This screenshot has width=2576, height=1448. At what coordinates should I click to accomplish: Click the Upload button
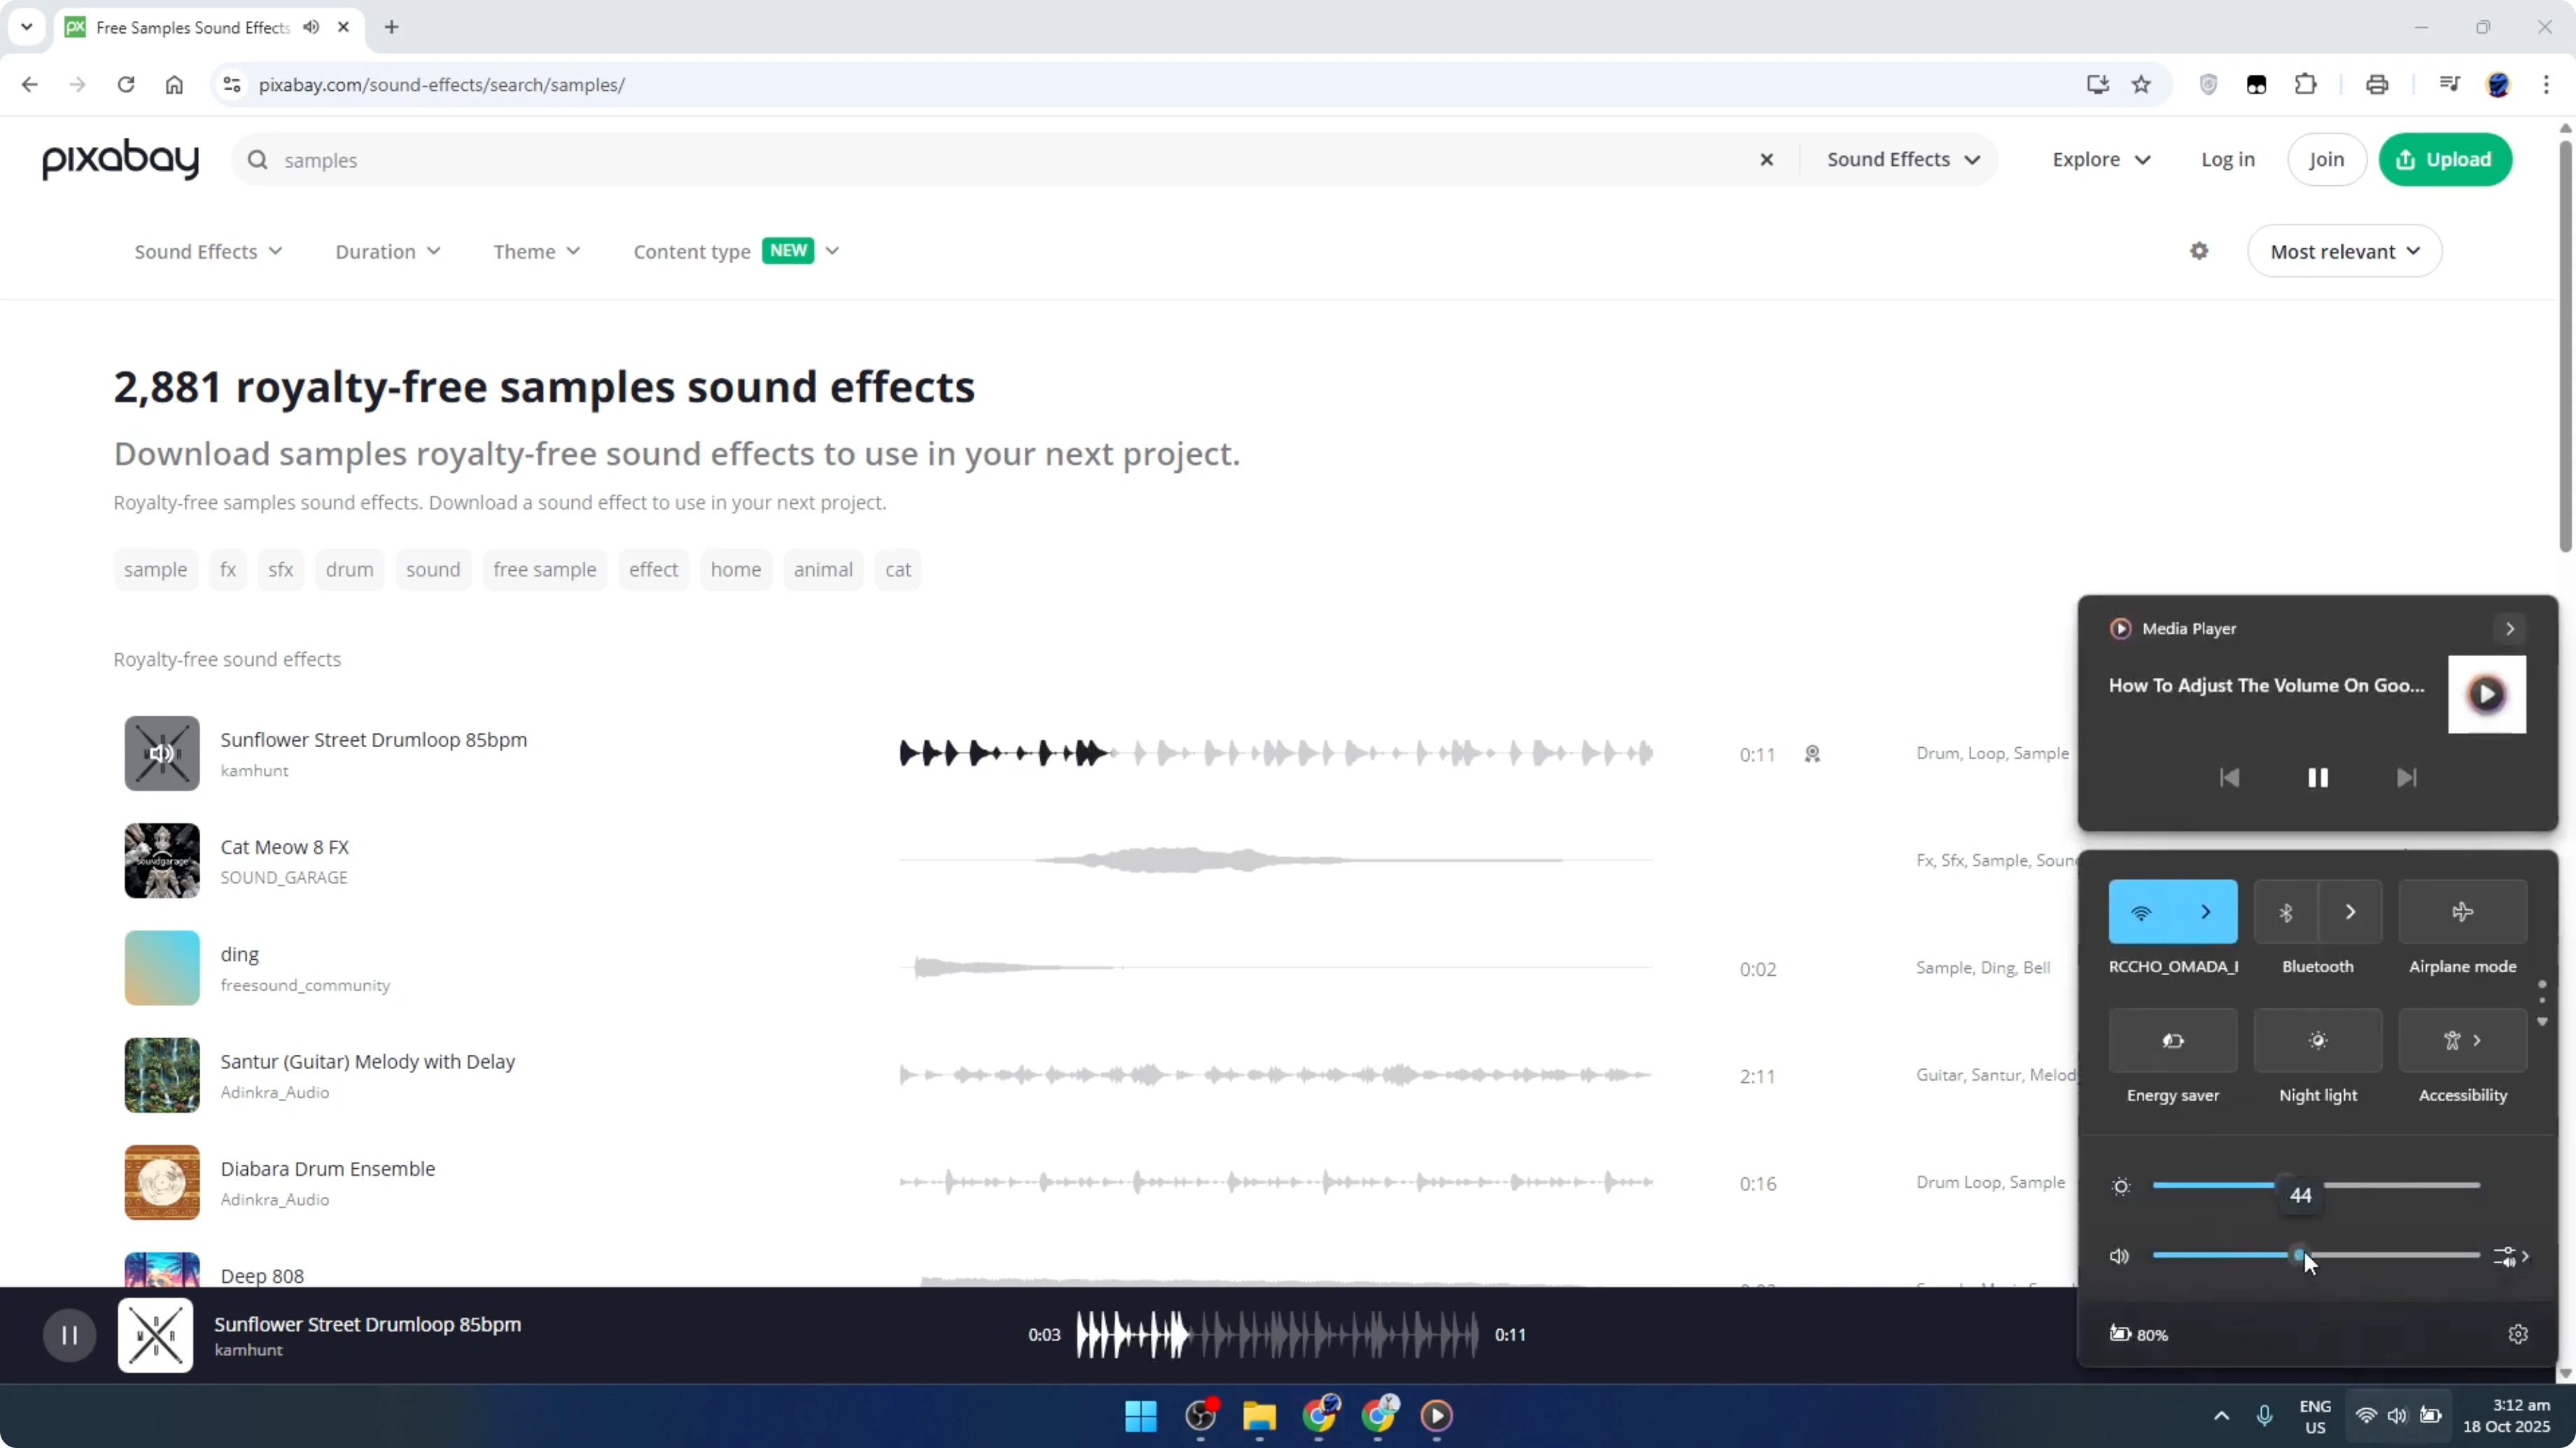pos(2445,159)
